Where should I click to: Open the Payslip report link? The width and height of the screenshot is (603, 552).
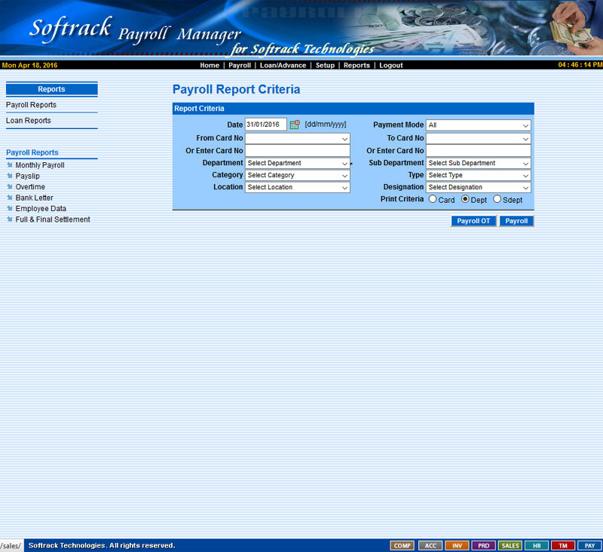tap(27, 176)
